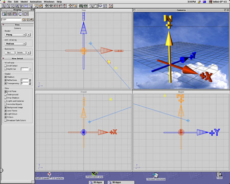Image resolution: width=230 pixels, height=184 pixels.
Task: Open the Trash icon on the desktop
Action: (x=219, y=175)
